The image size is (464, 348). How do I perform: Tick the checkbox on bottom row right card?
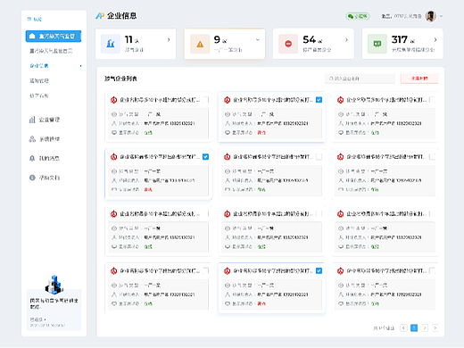432,270
